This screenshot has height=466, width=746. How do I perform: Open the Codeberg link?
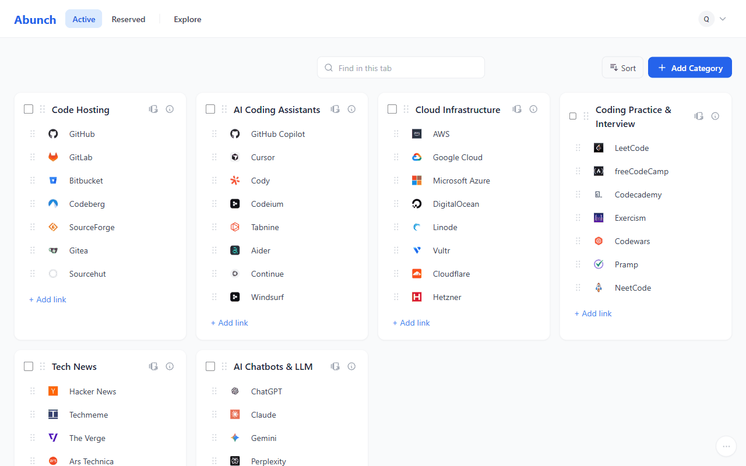tap(87, 204)
